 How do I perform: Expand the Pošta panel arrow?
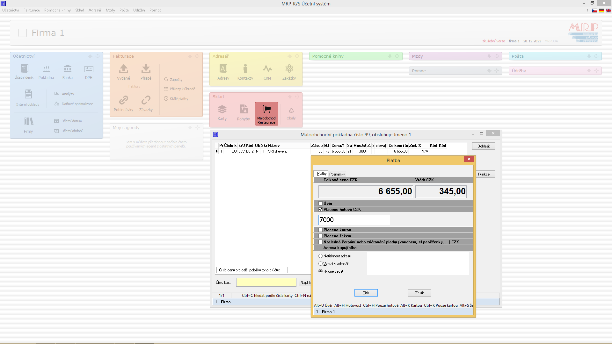click(x=589, y=56)
